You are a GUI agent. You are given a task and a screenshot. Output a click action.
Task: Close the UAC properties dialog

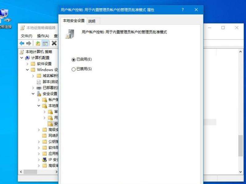pos(196,10)
